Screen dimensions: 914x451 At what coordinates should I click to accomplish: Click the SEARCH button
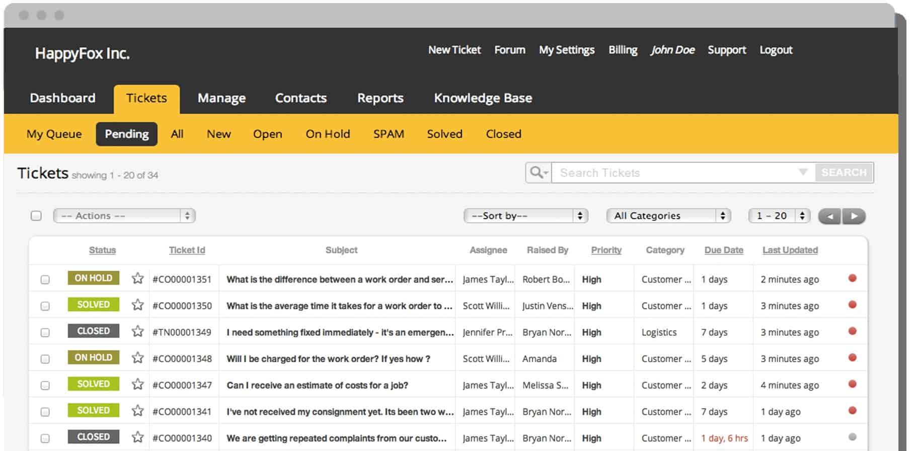pos(844,172)
